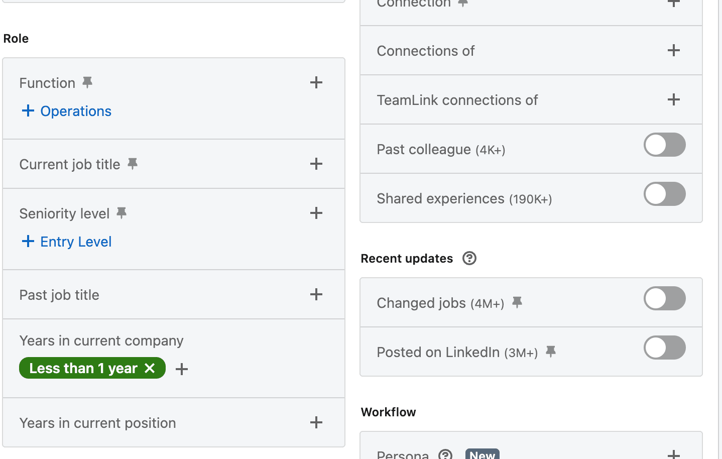Expand Years in current position filter

tap(316, 422)
